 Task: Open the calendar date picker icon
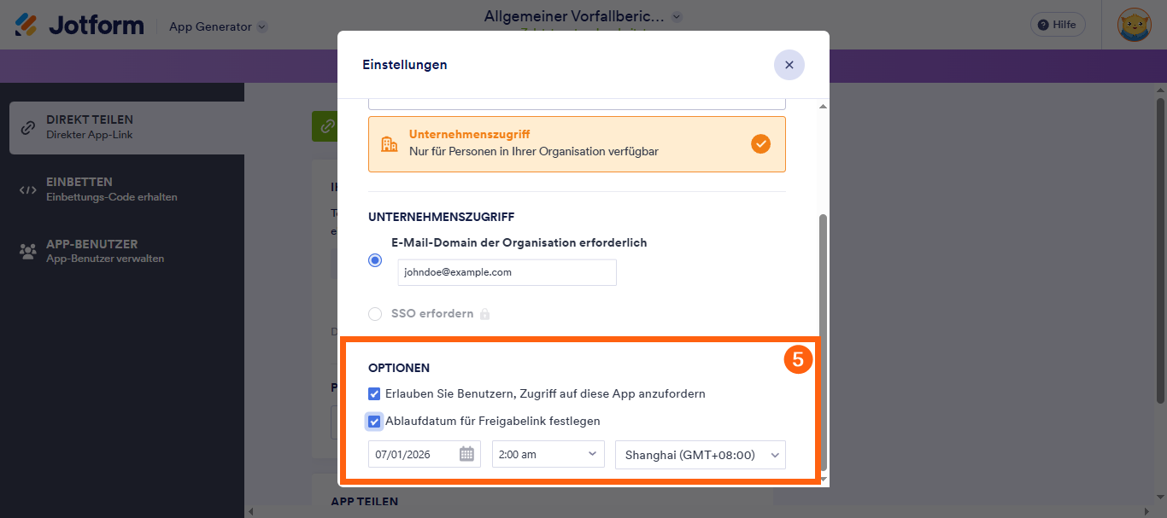coord(466,454)
